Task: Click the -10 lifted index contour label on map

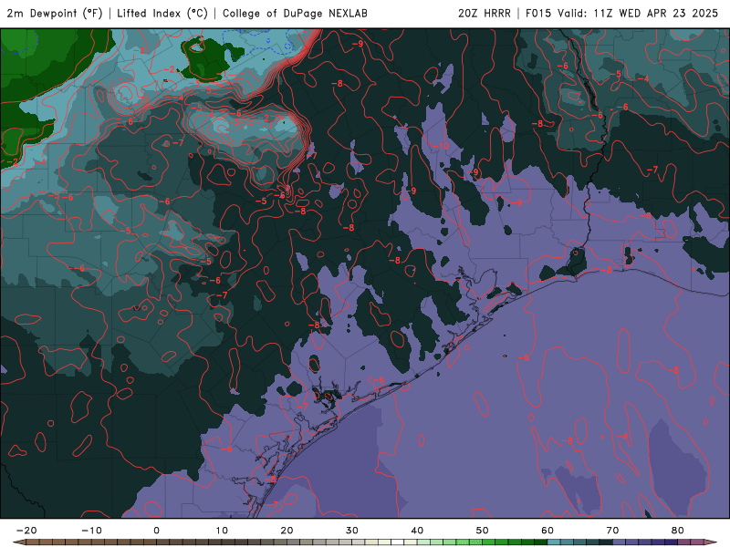Action: pos(441,146)
